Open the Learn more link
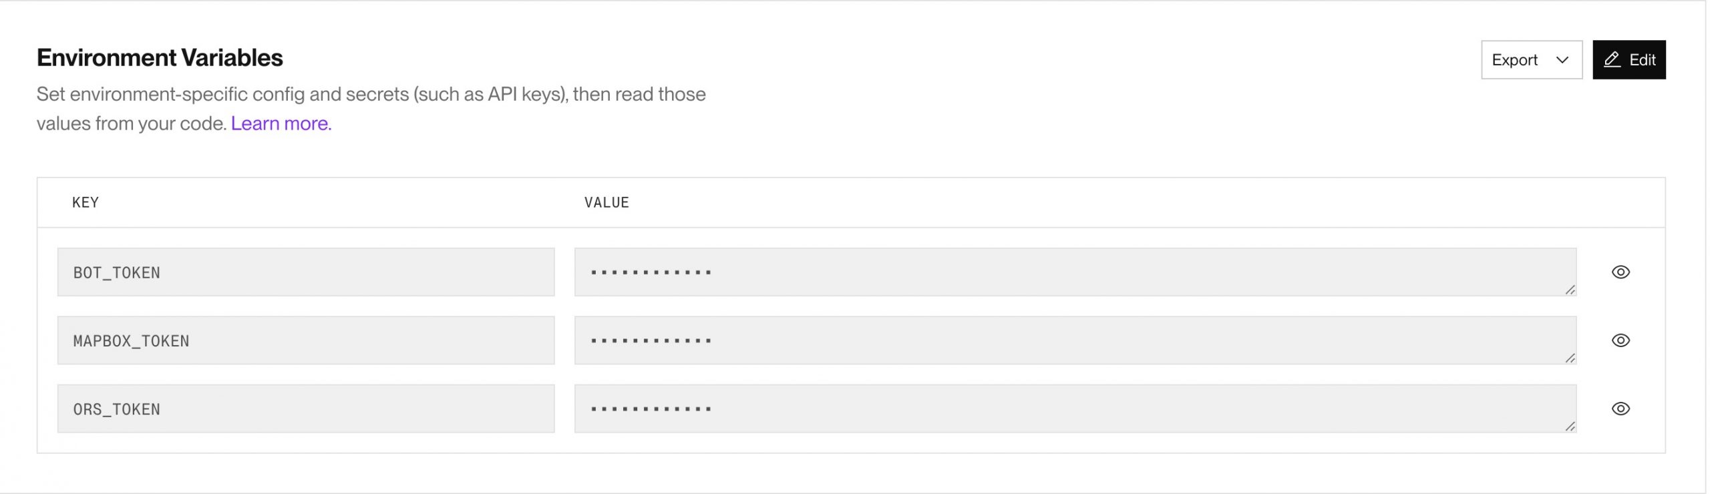Viewport: 1710px width, 494px height. coord(281,123)
